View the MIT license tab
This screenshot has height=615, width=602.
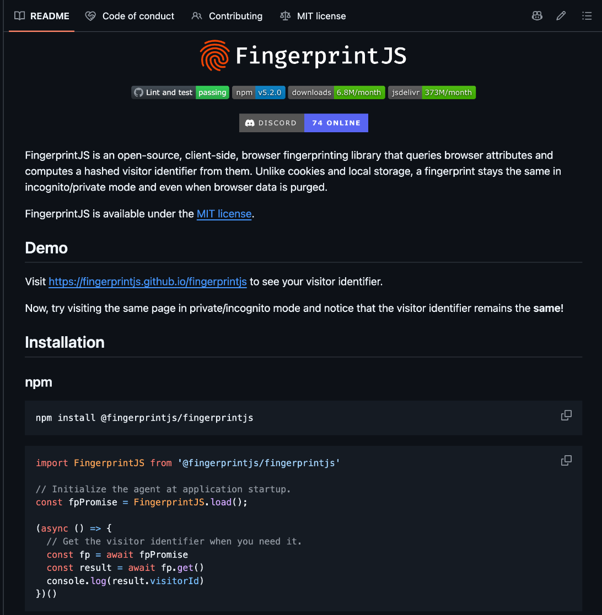[x=313, y=16]
